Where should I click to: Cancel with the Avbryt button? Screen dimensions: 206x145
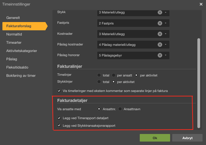(x=187, y=138)
